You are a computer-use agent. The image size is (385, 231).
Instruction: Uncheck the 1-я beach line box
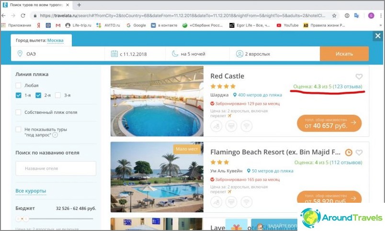pyautogui.click(x=18, y=95)
